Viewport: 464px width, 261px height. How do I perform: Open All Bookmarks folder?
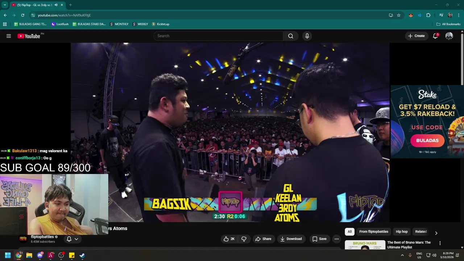(448, 24)
